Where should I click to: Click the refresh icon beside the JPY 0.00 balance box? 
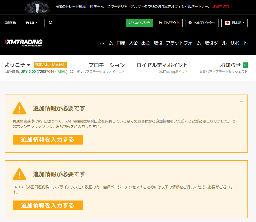click(x=50, y=23)
